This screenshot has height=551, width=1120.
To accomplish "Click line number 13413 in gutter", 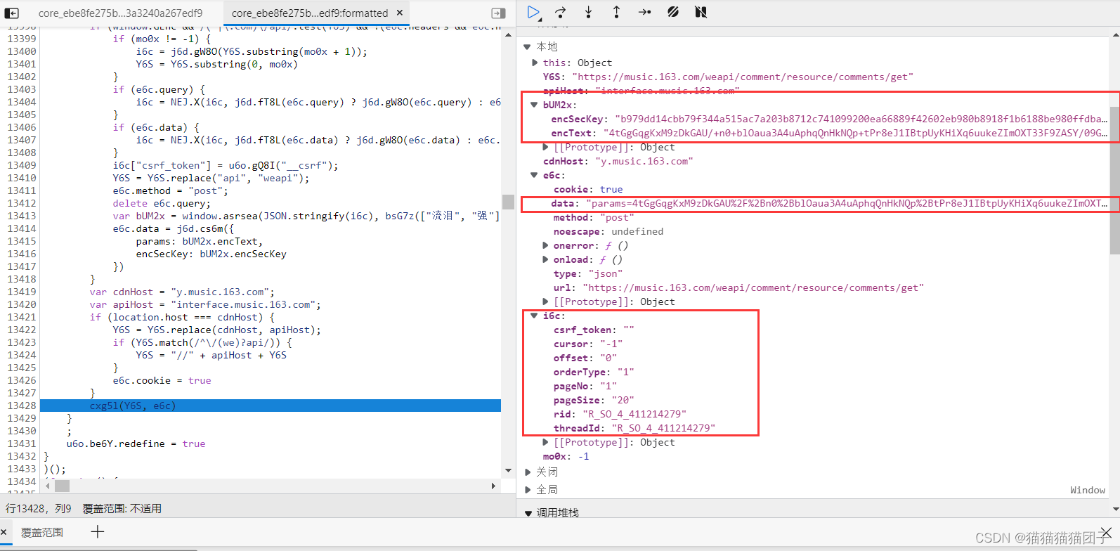I will coord(21,216).
